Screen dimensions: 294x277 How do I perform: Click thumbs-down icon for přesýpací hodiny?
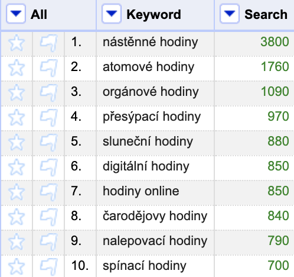click(48, 117)
